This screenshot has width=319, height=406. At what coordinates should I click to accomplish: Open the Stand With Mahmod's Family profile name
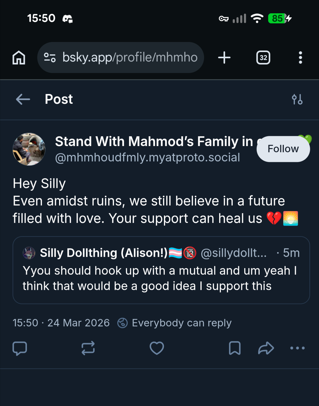[x=154, y=141]
